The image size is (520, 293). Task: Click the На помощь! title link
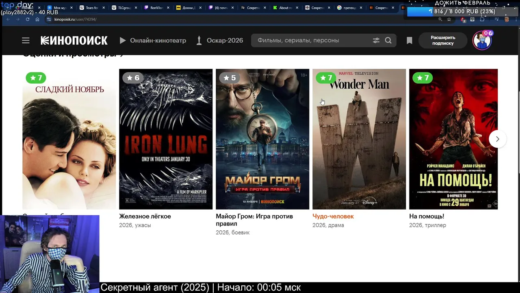coord(427,216)
